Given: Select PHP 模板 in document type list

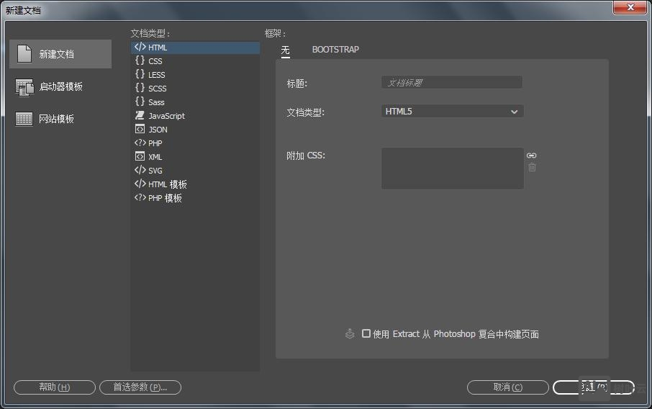Looking at the screenshot, I should 196,198.
